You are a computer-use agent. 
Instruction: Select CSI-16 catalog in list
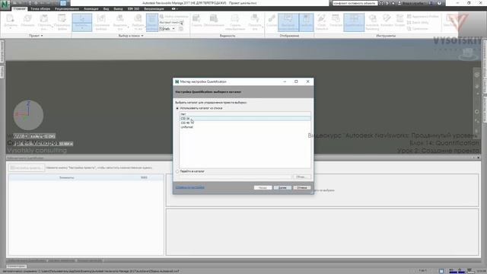[x=245, y=119]
